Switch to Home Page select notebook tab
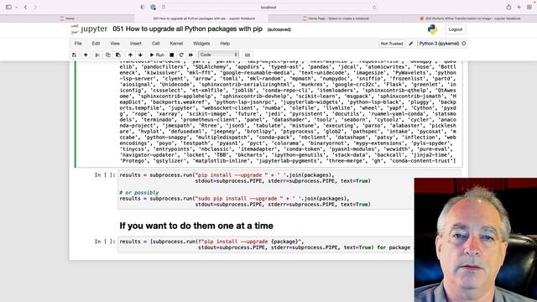 pyautogui.click(x=336, y=18)
